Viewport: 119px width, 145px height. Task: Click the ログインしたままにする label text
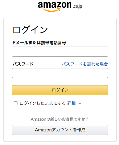(42, 103)
